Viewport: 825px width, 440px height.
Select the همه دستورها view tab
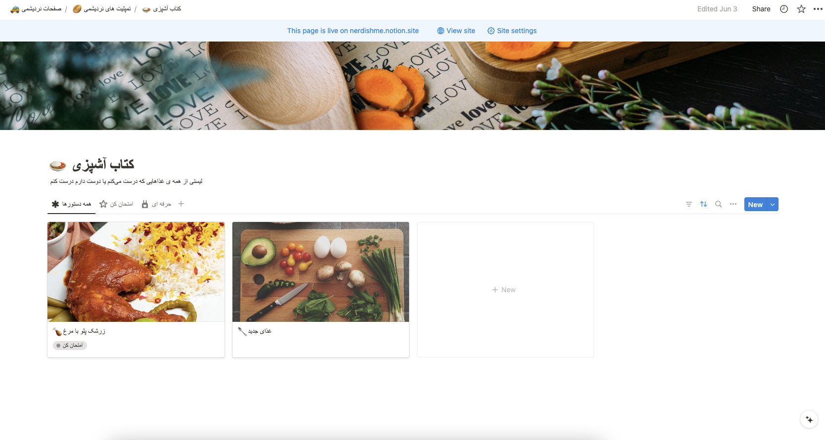72,204
